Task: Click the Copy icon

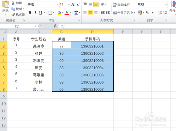Action: (13, 9)
